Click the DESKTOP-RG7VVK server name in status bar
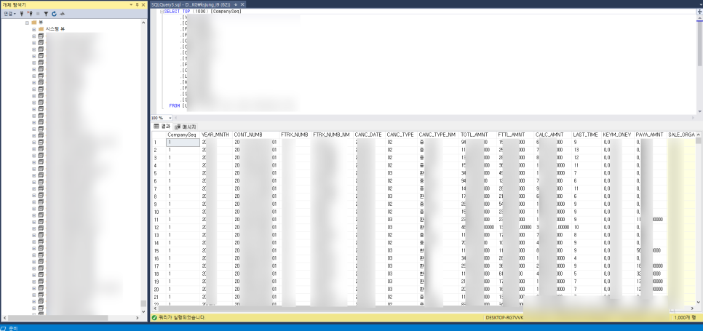 (x=504, y=318)
